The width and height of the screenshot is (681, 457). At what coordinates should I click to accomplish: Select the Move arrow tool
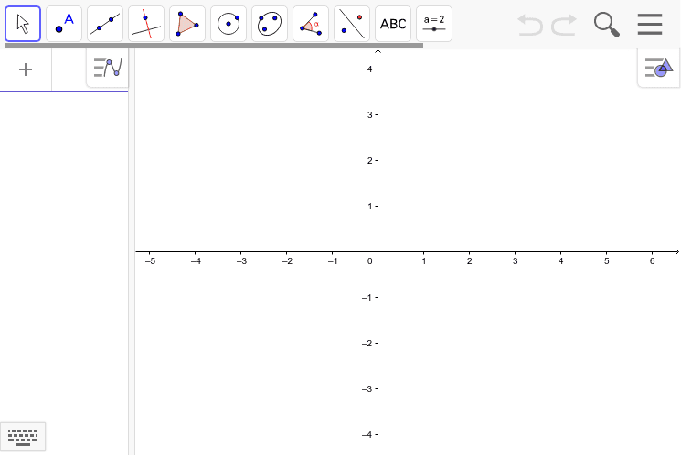(x=23, y=24)
